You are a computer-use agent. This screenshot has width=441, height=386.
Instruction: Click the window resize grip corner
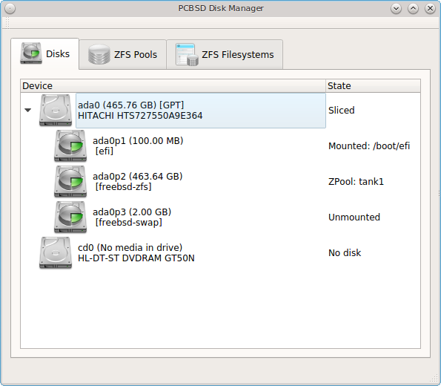pyautogui.click(x=435, y=379)
